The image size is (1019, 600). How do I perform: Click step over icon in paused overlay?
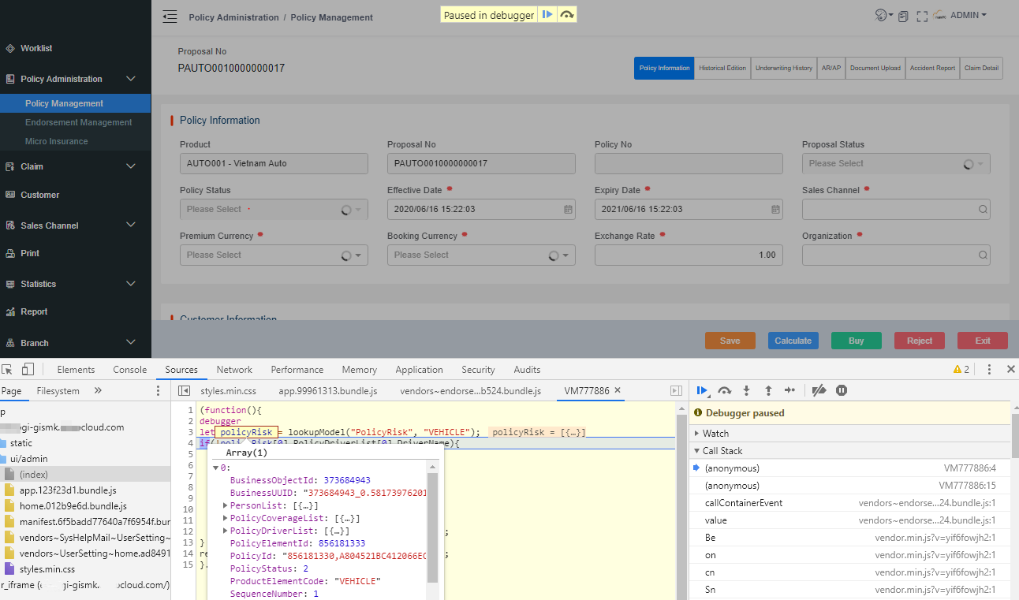pyautogui.click(x=566, y=15)
